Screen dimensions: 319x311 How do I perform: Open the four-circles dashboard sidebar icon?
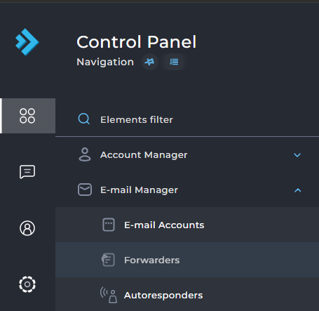[27, 116]
